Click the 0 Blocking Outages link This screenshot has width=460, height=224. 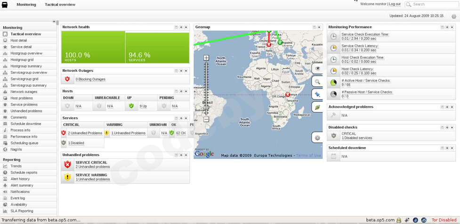[90, 79]
